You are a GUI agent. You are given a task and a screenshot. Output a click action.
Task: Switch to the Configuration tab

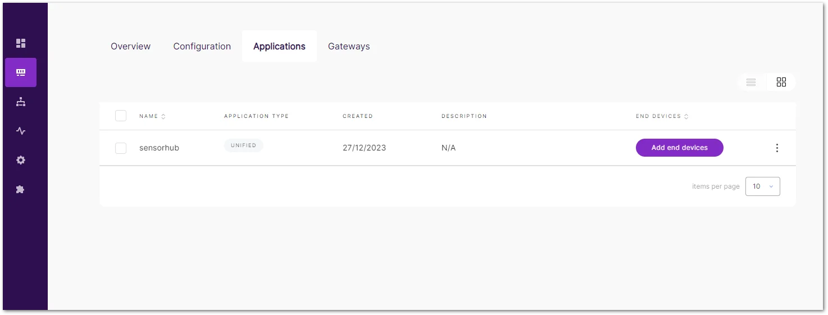202,46
